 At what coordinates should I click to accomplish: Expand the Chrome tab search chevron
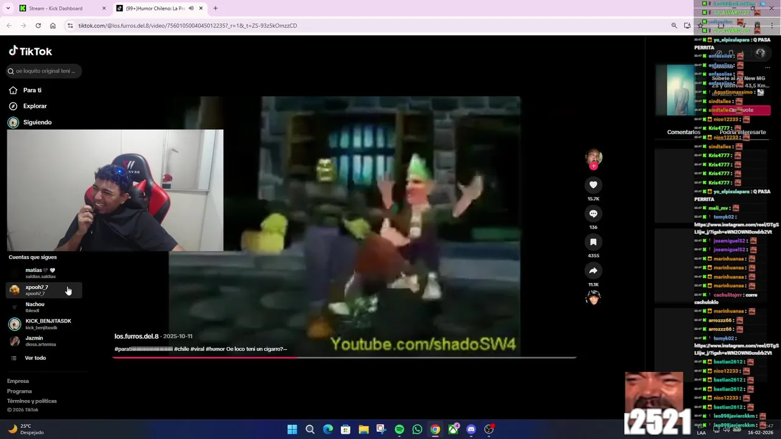pos(8,8)
